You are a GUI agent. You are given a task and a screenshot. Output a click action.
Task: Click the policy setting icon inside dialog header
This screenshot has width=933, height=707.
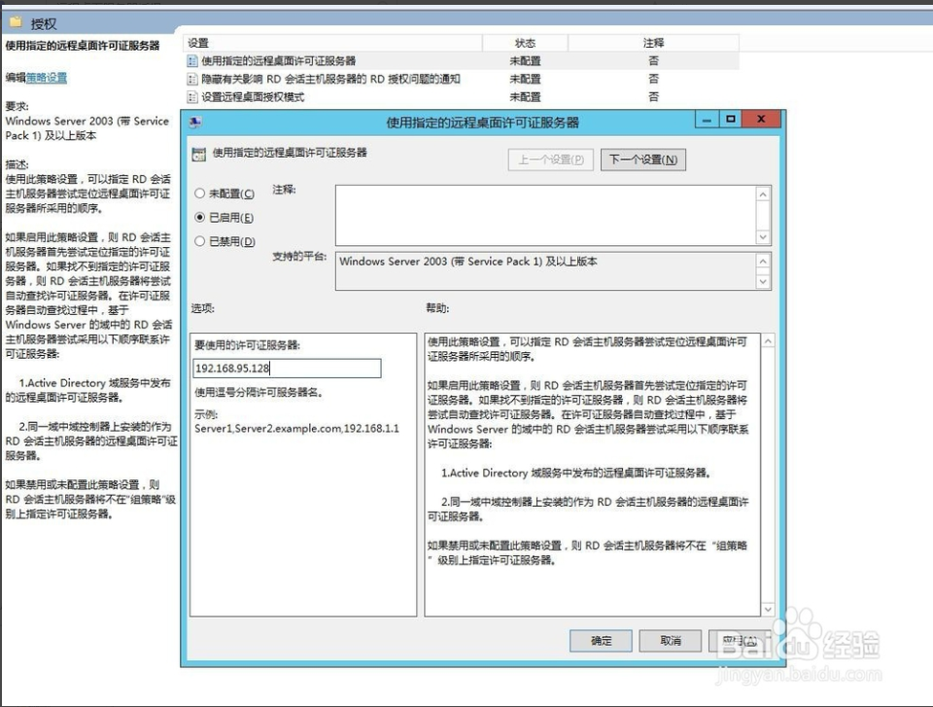[198, 154]
